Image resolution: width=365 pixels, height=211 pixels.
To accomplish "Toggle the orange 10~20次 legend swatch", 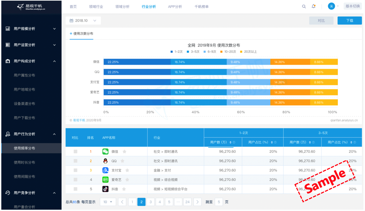I will pos(222,52).
